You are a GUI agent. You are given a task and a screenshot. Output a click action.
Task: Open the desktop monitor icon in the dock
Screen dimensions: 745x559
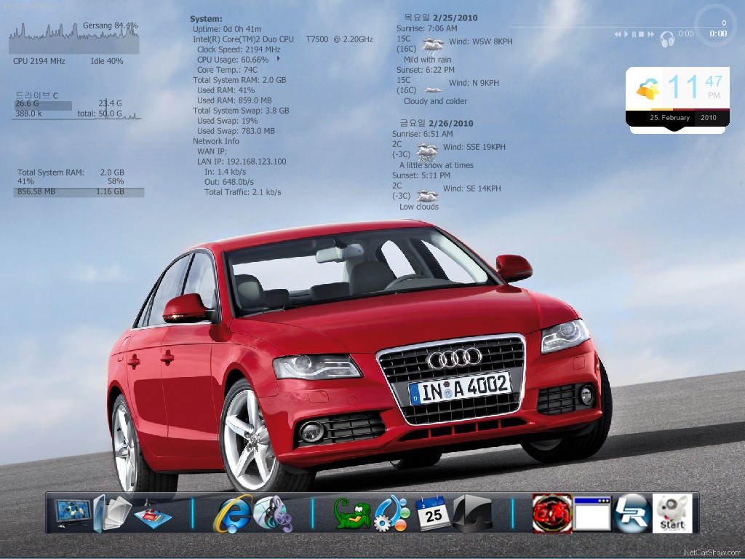73,513
